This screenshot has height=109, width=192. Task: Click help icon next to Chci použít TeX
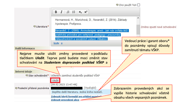(117, 5)
